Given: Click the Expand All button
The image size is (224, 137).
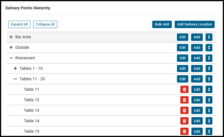Looking at the screenshot, I should point(19,24).
